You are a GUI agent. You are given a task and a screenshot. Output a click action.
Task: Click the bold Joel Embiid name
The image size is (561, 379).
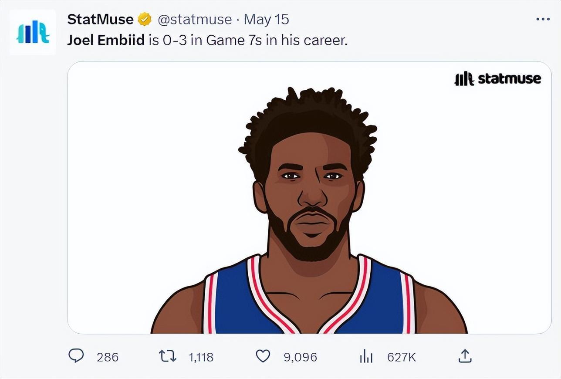point(106,41)
